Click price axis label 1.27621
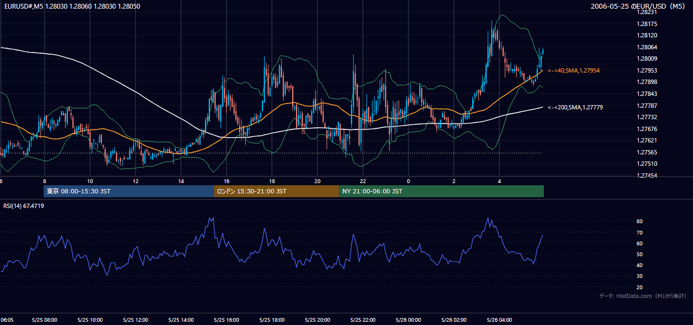The width and height of the screenshot is (693, 325). 647,140
